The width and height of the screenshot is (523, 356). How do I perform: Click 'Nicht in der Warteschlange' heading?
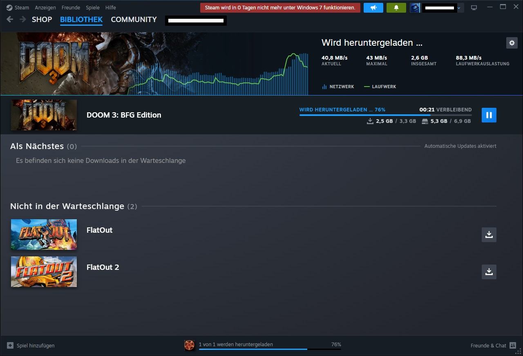67,206
